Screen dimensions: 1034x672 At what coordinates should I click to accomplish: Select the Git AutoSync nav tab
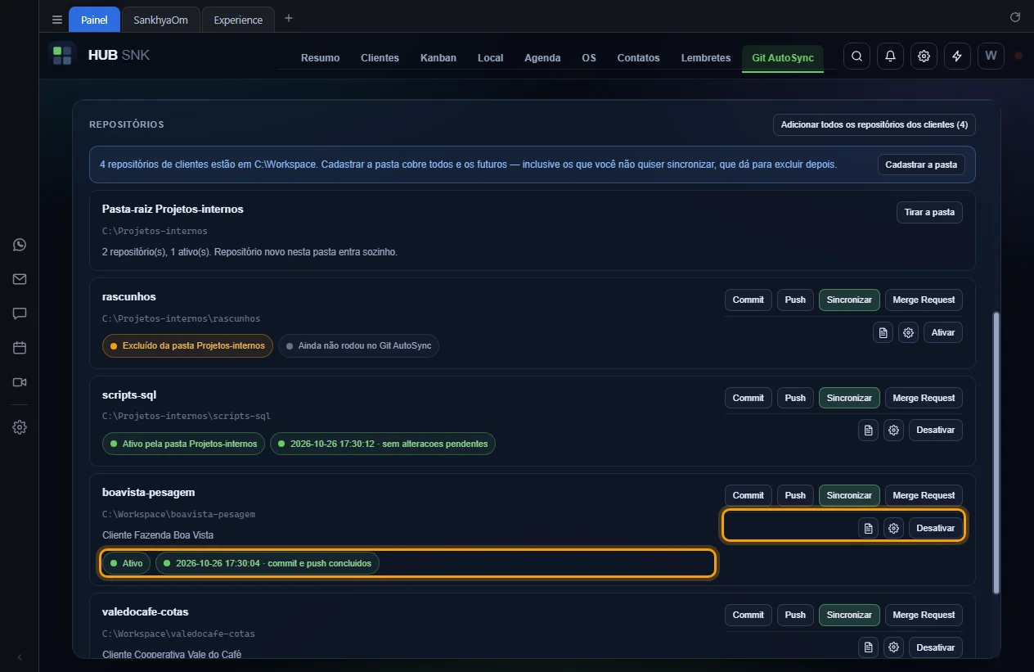(x=783, y=57)
